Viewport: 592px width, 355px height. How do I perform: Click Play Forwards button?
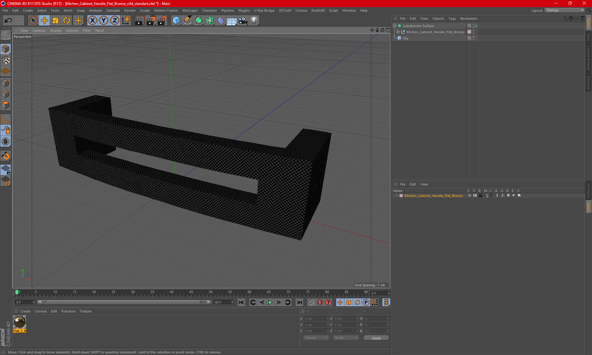click(x=270, y=302)
